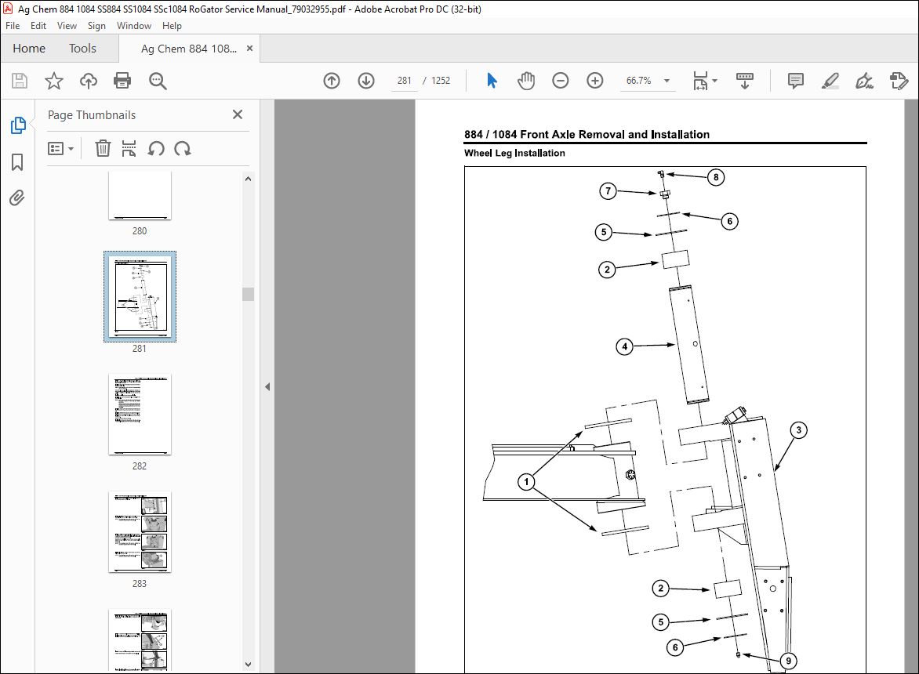Zoom out using the minus icon
Image resolution: width=919 pixels, height=674 pixels.
560,81
